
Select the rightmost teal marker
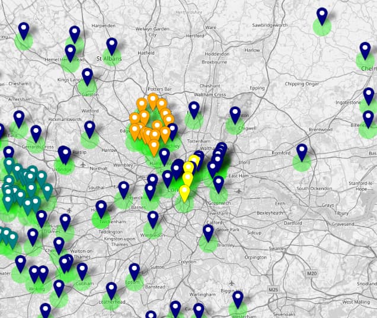click(47, 192)
